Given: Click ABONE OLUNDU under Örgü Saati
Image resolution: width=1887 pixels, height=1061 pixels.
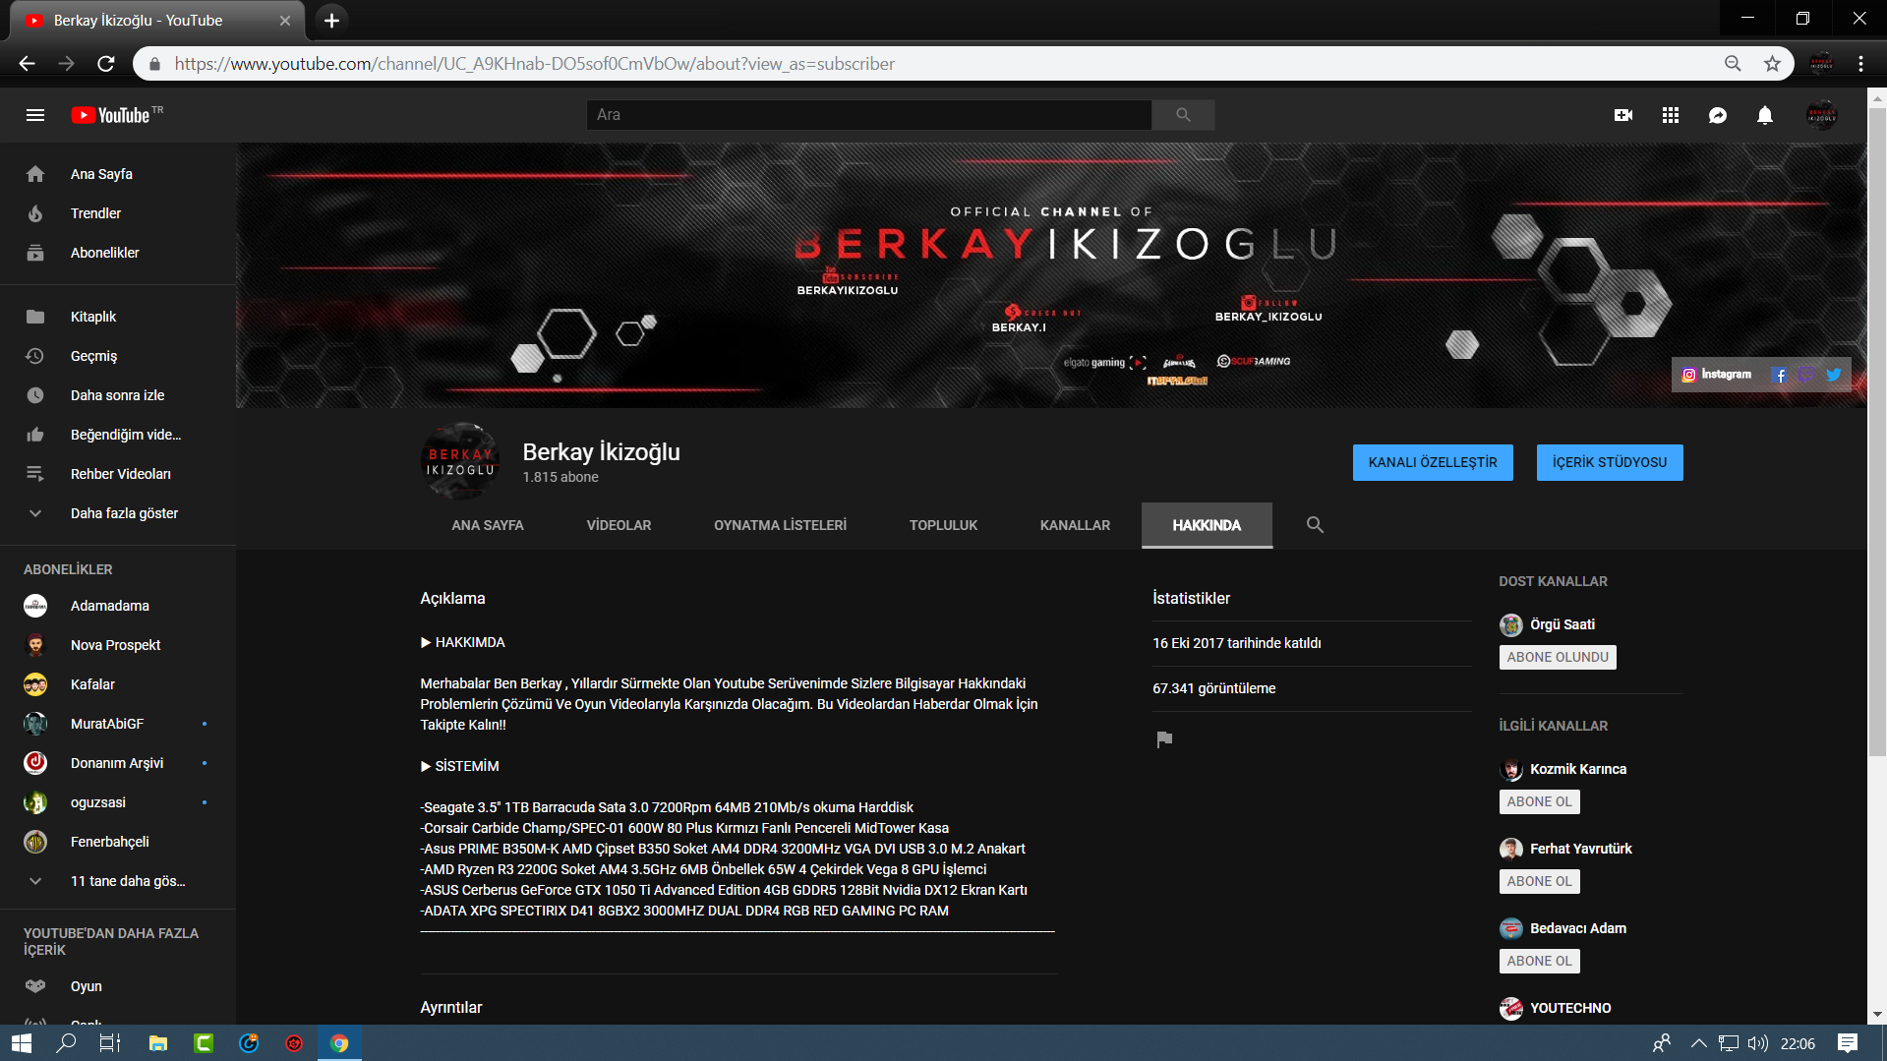Looking at the screenshot, I should (x=1558, y=657).
